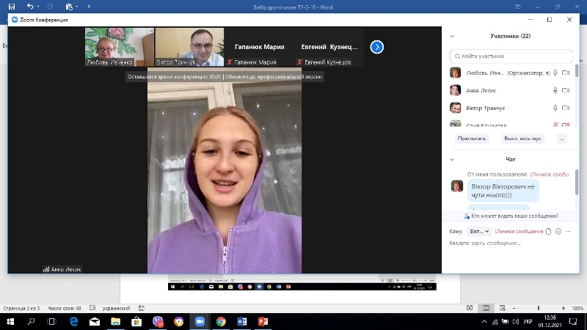Click Обновите до профессиональной версии link

pyautogui.click(x=273, y=77)
